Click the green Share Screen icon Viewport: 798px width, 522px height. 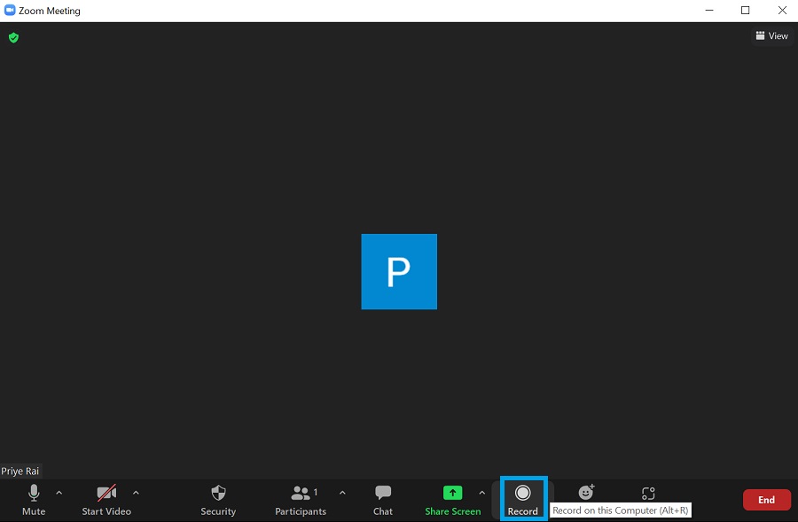click(452, 493)
